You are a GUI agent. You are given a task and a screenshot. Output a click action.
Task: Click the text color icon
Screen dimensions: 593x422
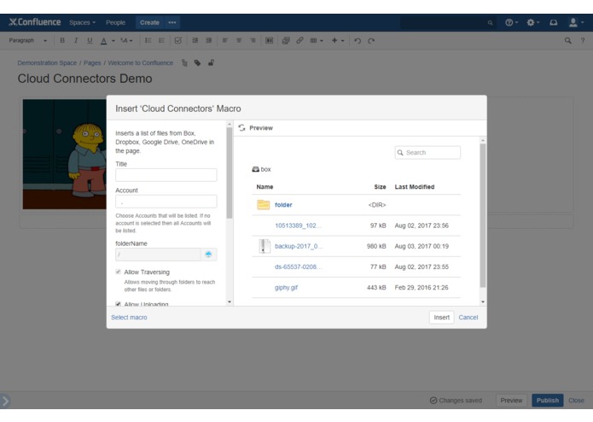click(x=103, y=40)
